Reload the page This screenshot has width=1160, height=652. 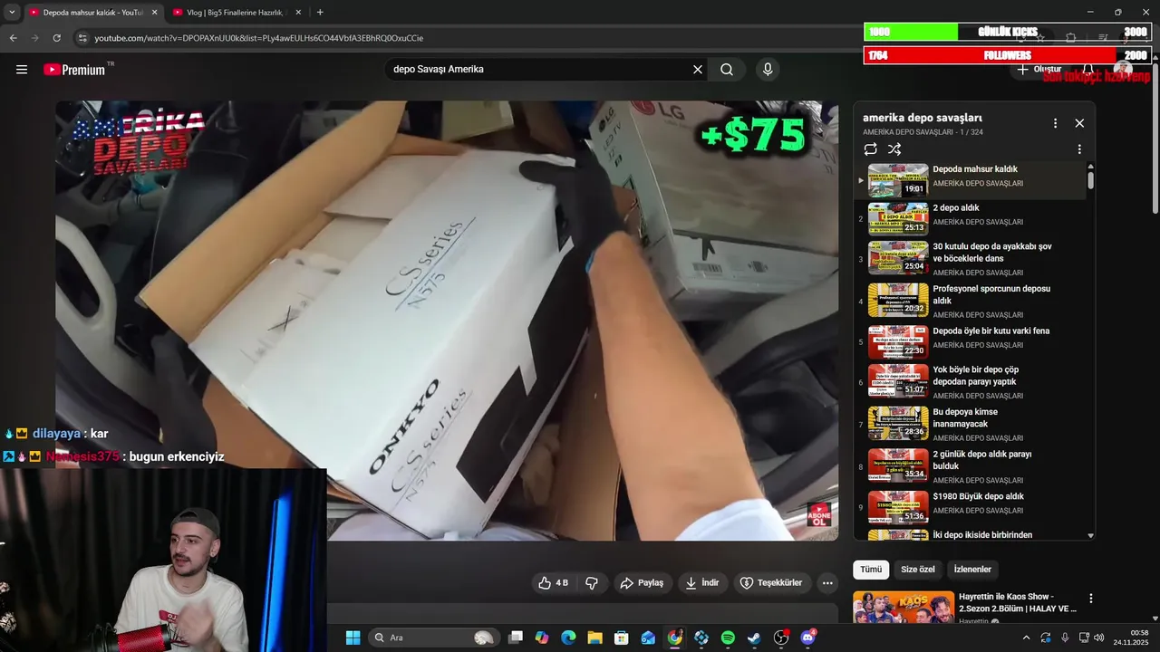[56, 38]
